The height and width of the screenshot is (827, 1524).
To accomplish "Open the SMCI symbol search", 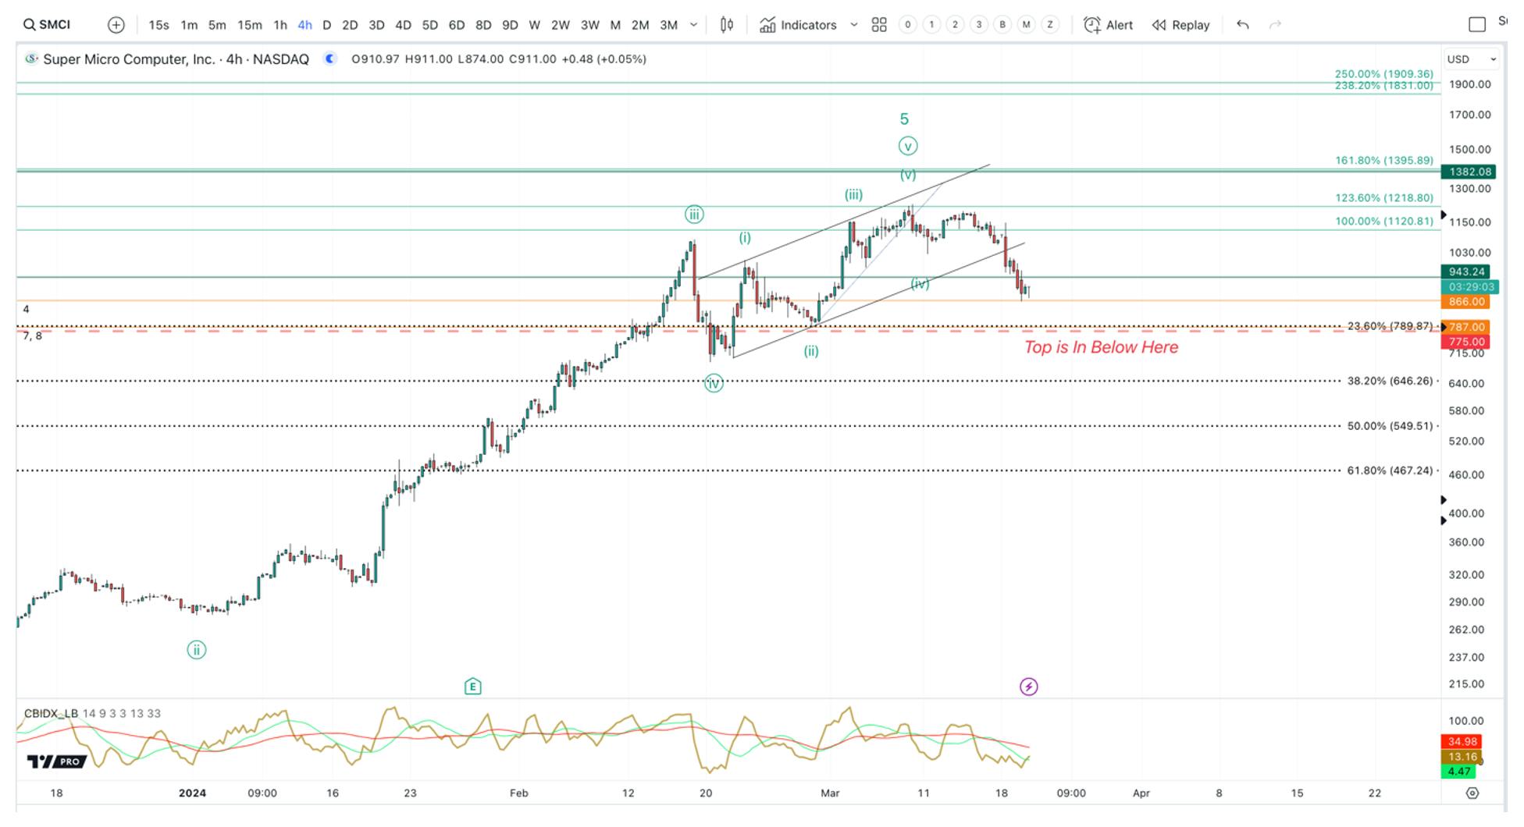I will point(48,25).
